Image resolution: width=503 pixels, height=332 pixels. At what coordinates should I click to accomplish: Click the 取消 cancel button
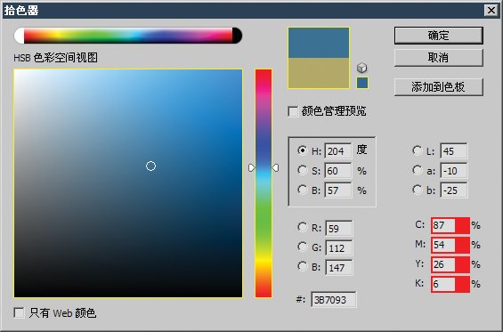pyautogui.click(x=439, y=58)
